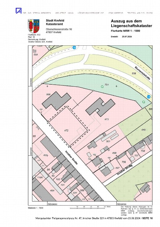Image resolution: width=160 pixels, height=227 pixels.
Task: Click the small gray square above parcel 554
Action: pyautogui.click(x=35, y=51)
